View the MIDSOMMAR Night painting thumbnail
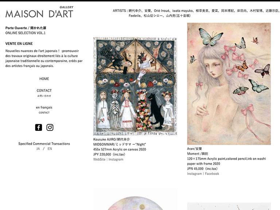The height and width of the screenshot is (210, 280). click(x=135, y=86)
